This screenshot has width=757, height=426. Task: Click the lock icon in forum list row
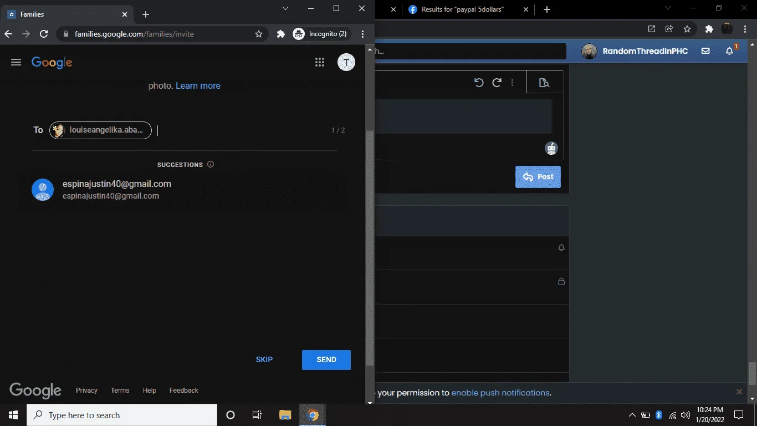[561, 282]
